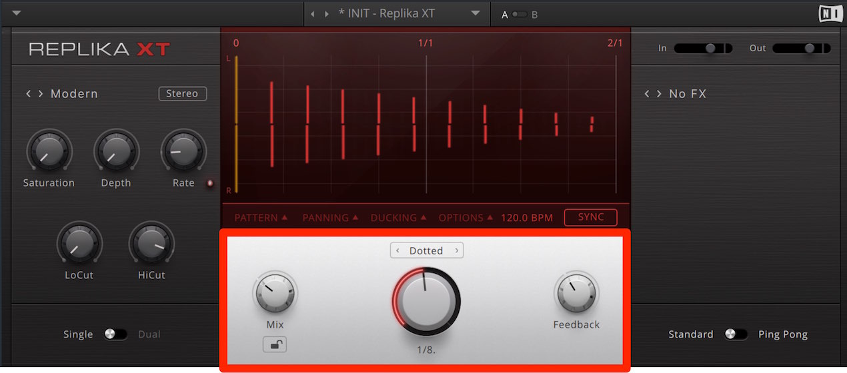The width and height of the screenshot is (847, 373).
Task: Click the SYNC button
Action: tap(591, 217)
